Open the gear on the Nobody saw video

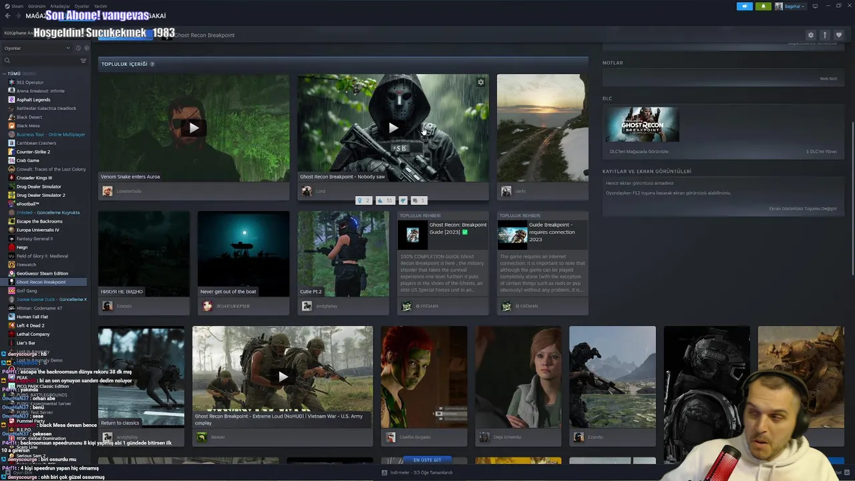[x=480, y=82]
